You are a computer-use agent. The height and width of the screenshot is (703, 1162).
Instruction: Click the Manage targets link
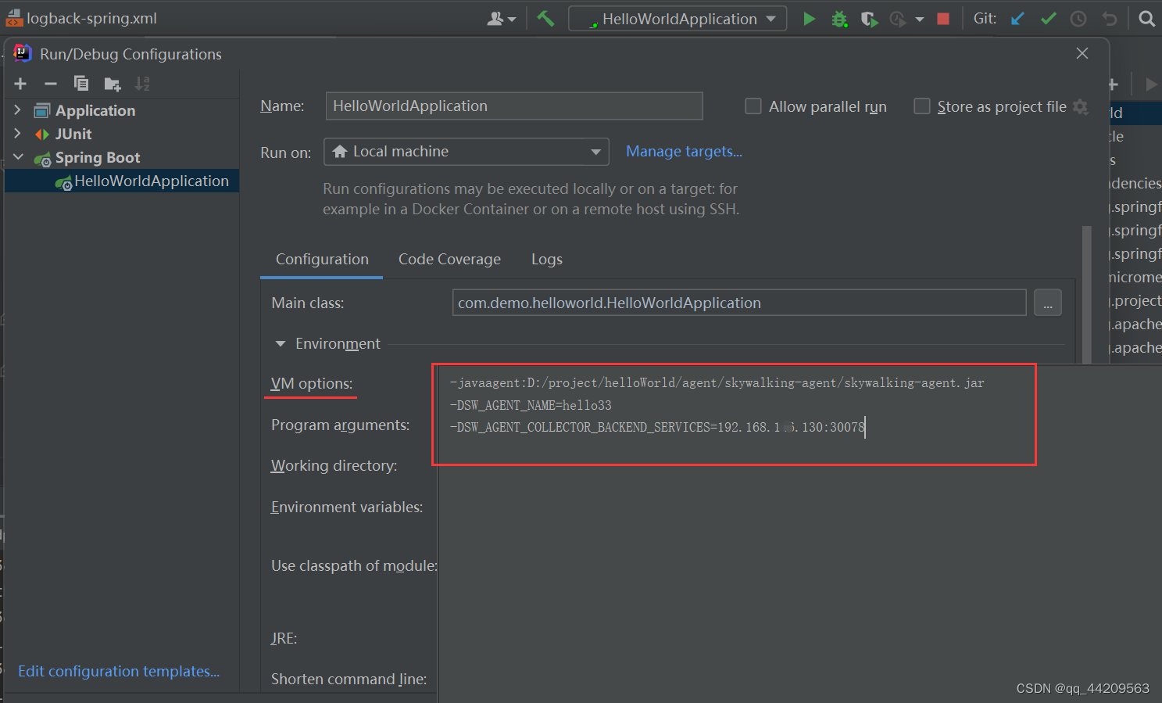click(684, 151)
